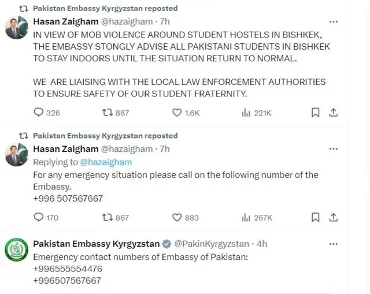This screenshot has width=370, height=294.
Task: View analytics showing 221K views
Action: [x=246, y=113]
